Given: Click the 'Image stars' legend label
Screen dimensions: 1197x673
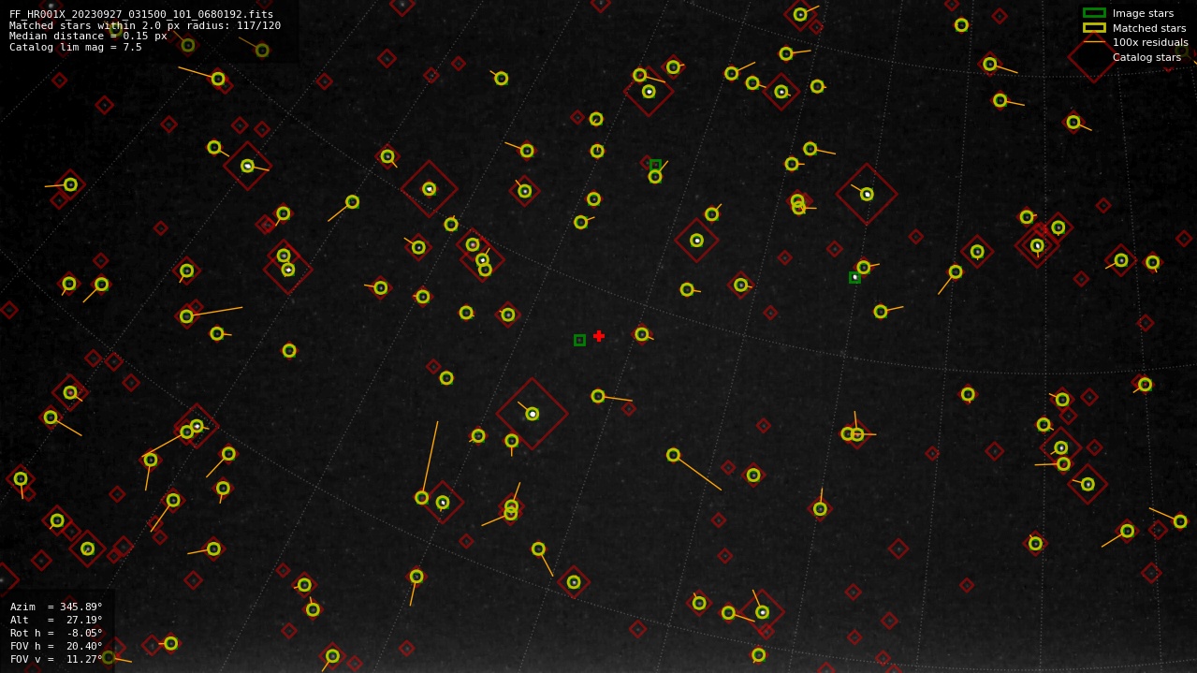Looking at the screenshot, I should click(1143, 13).
